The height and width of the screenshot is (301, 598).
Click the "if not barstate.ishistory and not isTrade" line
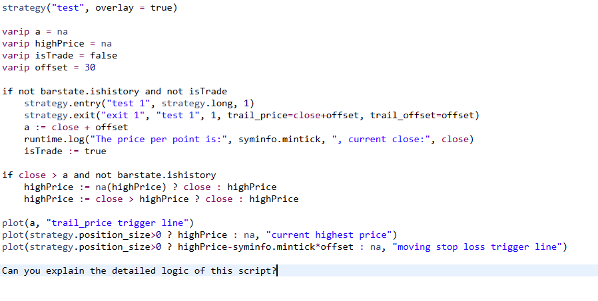click(115, 91)
